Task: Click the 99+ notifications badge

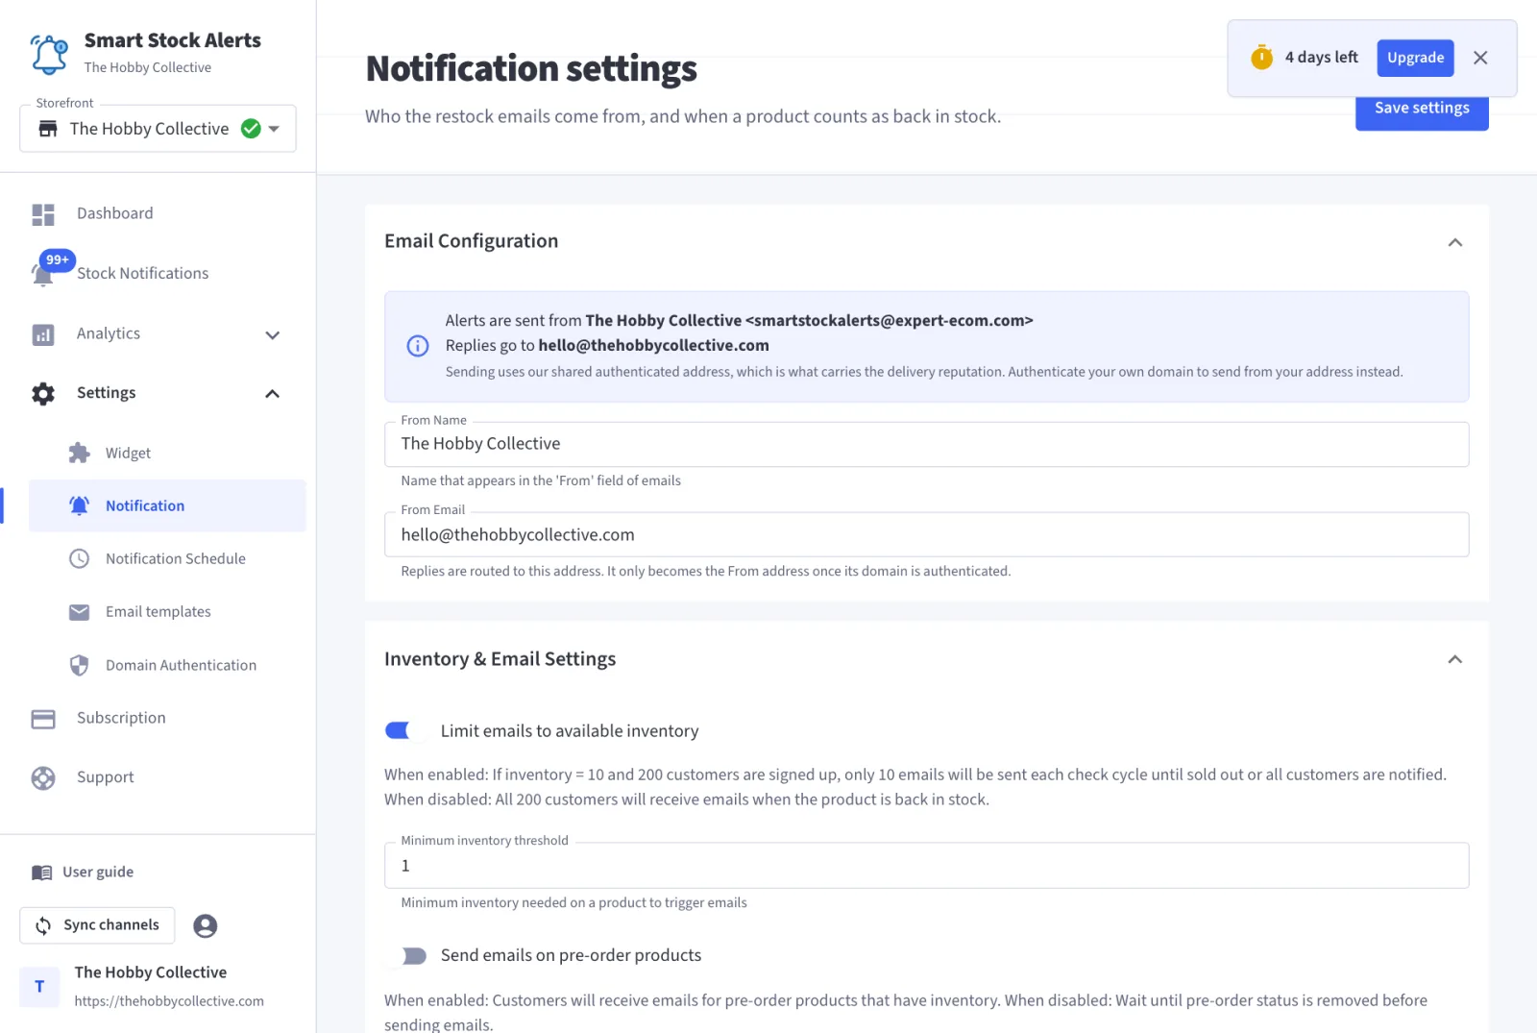Action: tap(58, 259)
